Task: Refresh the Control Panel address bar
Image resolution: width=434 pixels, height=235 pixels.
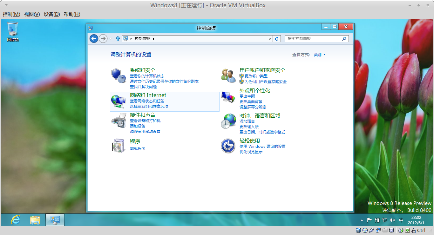Action: (277, 39)
